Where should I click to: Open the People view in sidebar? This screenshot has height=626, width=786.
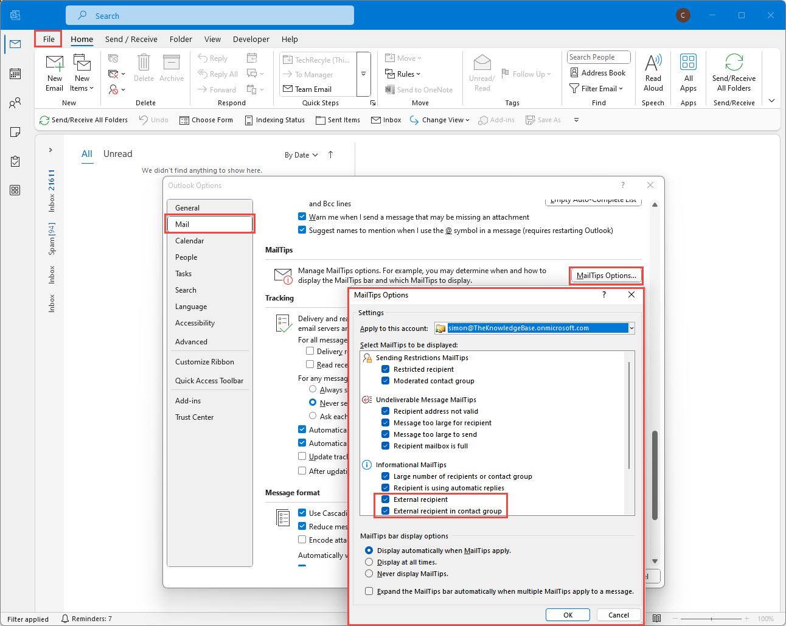(x=15, y=103)
